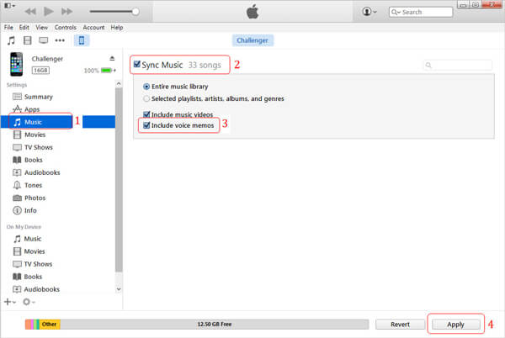Switch to TV Shows library toolbar icon

click(44, 40)
